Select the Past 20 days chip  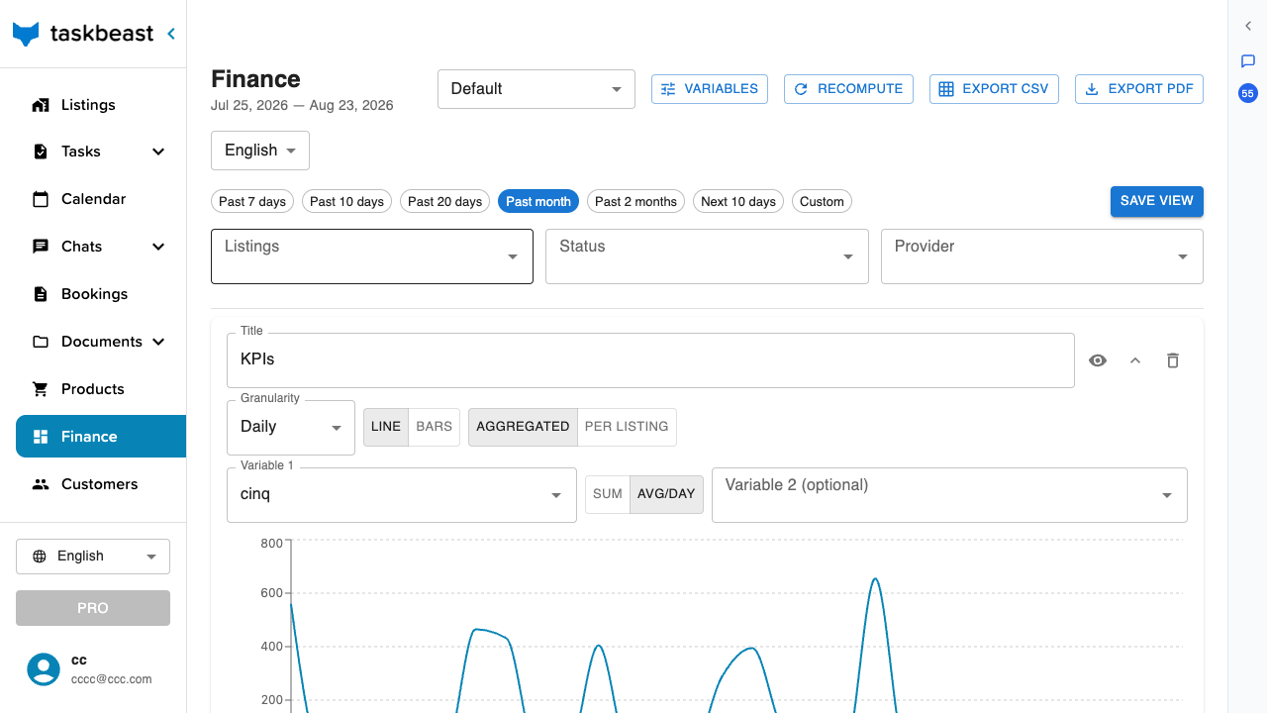pos(445,201)
